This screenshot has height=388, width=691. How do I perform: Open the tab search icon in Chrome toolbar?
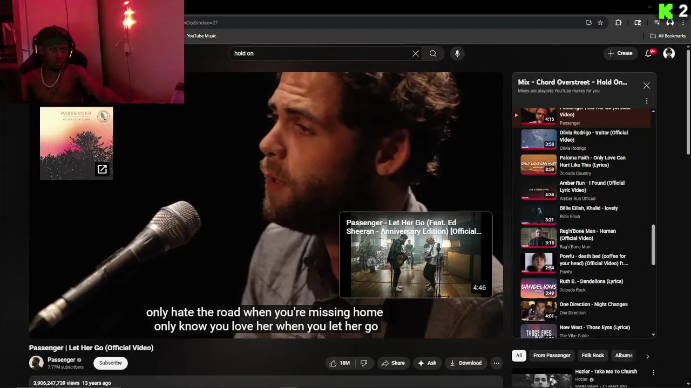(x=638, y=23)
